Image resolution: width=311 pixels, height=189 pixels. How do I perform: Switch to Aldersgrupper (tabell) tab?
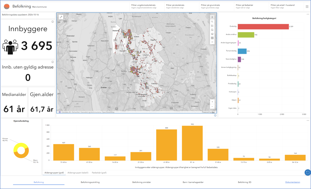(78, 173)
